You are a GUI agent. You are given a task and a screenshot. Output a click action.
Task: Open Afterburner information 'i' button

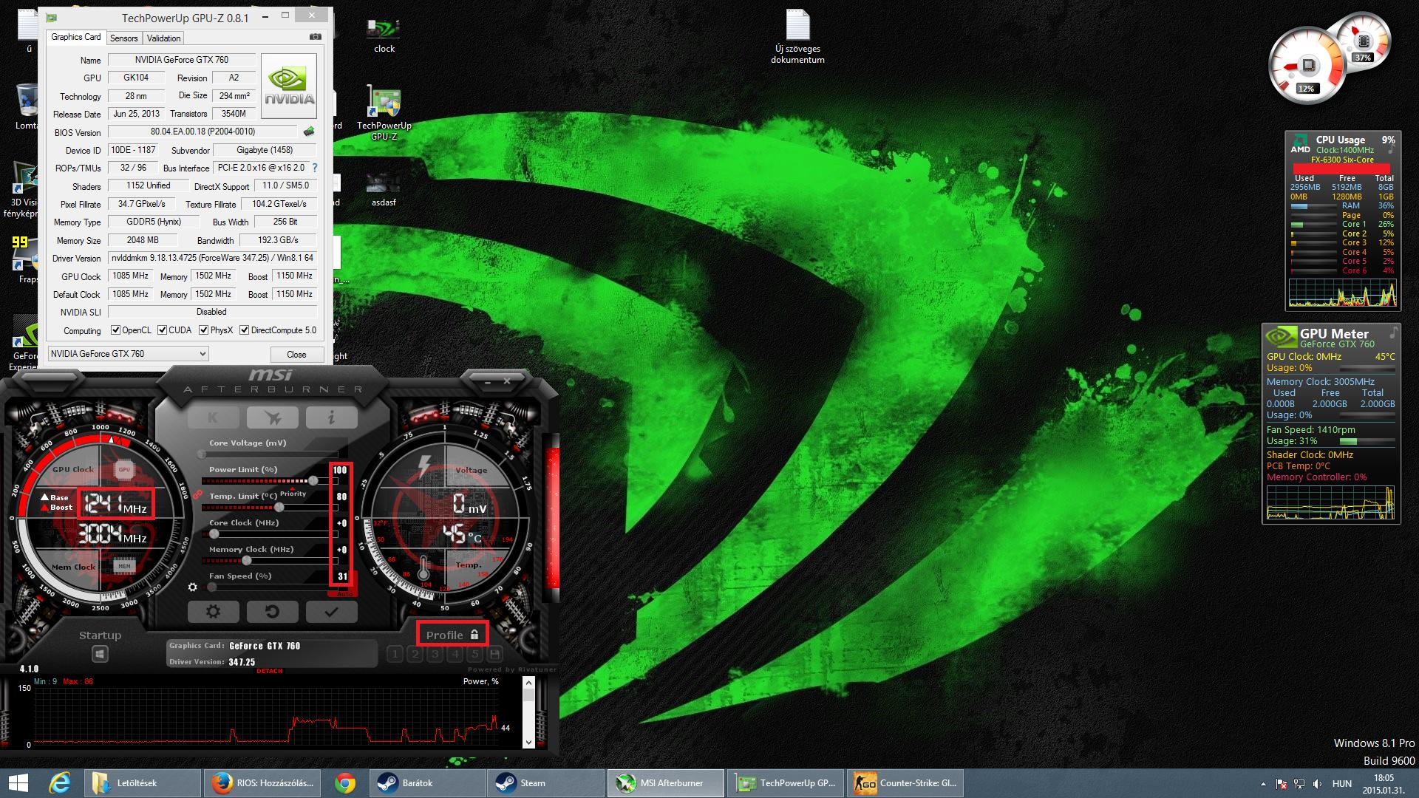coord(331,417)
